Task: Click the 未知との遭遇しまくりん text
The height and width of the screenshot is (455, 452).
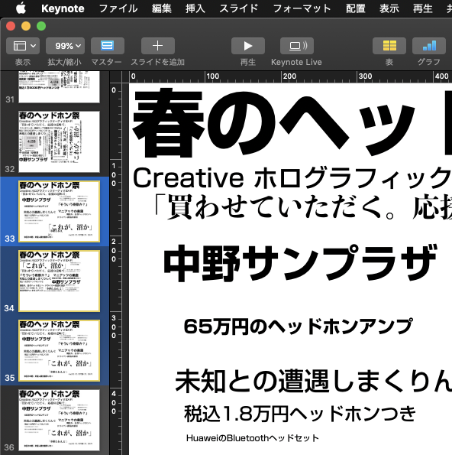Action: [314, 381]
